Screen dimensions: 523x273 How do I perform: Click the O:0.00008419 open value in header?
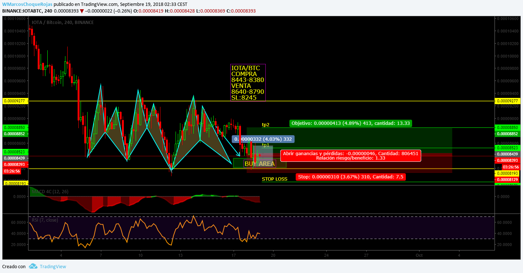tap(149, 11)
